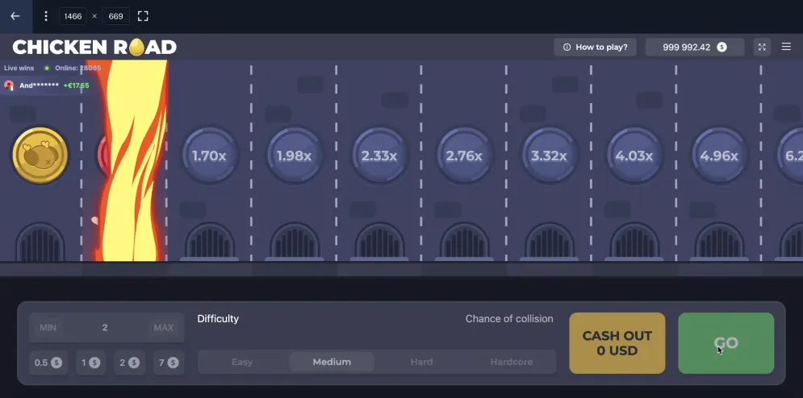Choose the 0.5 $ quick bet
803x398 pixels.
coord(48,363)
